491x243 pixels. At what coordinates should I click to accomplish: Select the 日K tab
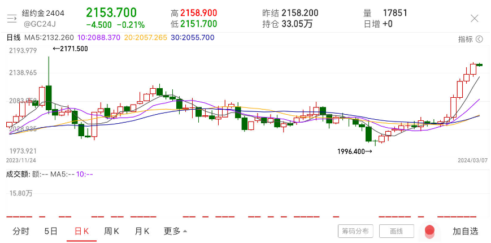[x=82, y=231]
